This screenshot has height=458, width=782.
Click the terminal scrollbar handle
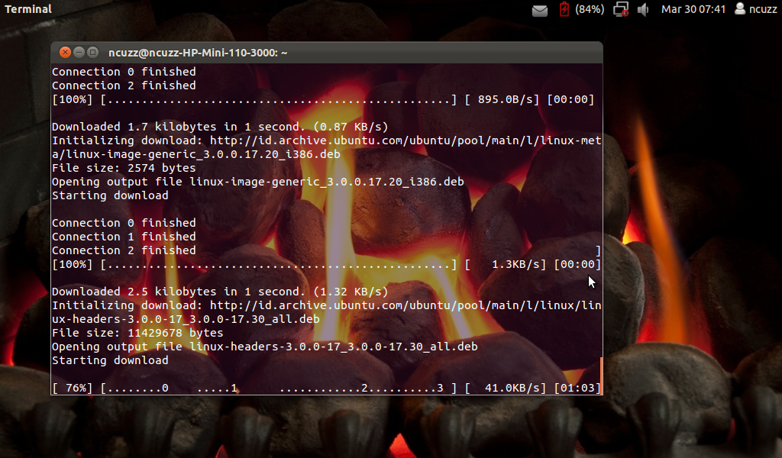[601, 376]
